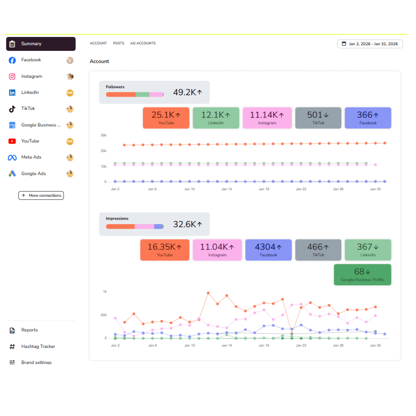Click the Google Business account avatar
The height and width of the screenshot is (416, 416).
coord(70,125)
